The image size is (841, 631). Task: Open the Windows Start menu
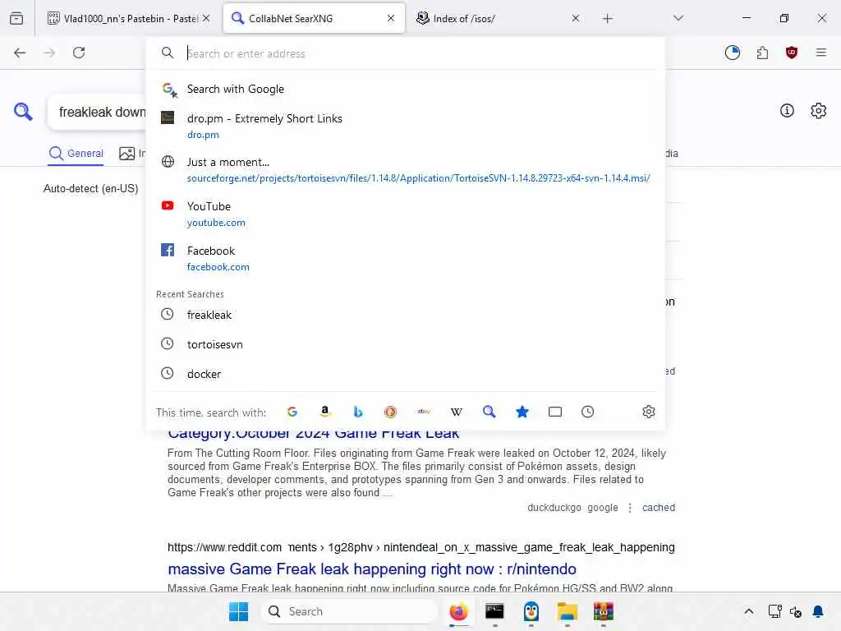click(x=239, y=611)
